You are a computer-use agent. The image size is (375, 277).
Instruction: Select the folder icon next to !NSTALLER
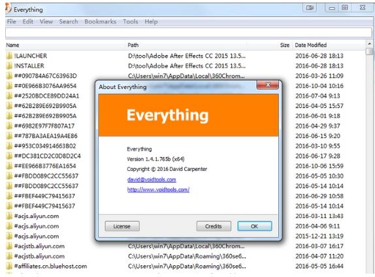tap(9, 66)
